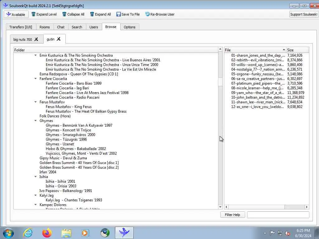Select Gipsy Music - Davul & Zurna folder
This screenshot has width=319, height=239.
pyautogui.click(x=63, y=158)
